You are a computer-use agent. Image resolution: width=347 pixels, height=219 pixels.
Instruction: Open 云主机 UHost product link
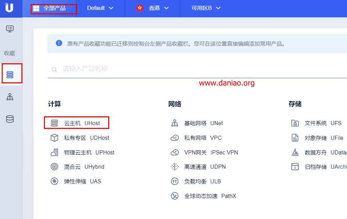82,123
